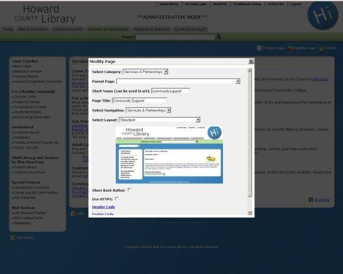
Task: Open This Is Your Life link
Action: click(x=26, y=147)
